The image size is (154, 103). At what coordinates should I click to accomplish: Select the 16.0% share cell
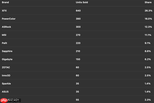148,19
